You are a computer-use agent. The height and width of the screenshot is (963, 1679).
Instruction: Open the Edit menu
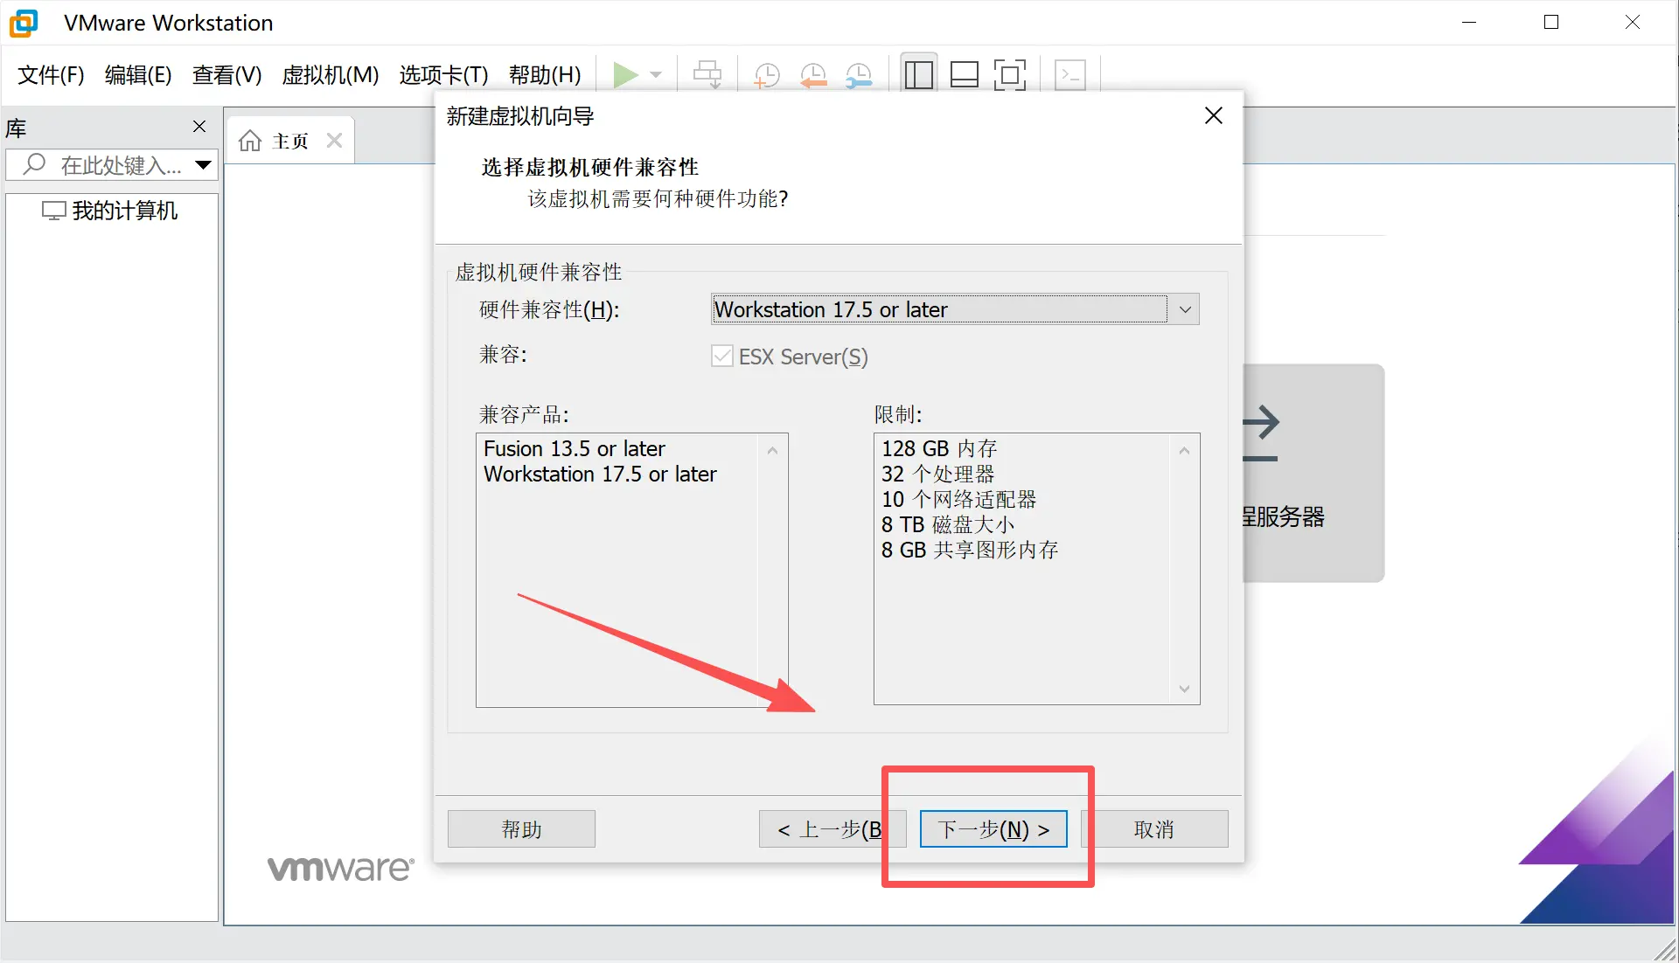pos(138,75)
